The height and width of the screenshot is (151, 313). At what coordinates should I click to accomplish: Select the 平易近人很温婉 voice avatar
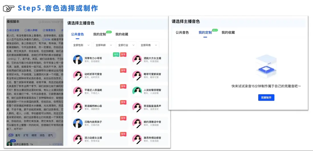coord(78,92)
